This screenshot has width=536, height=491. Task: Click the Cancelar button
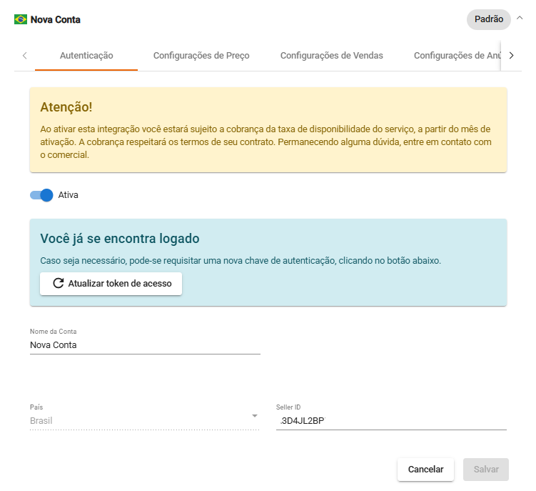coord(425,470)
